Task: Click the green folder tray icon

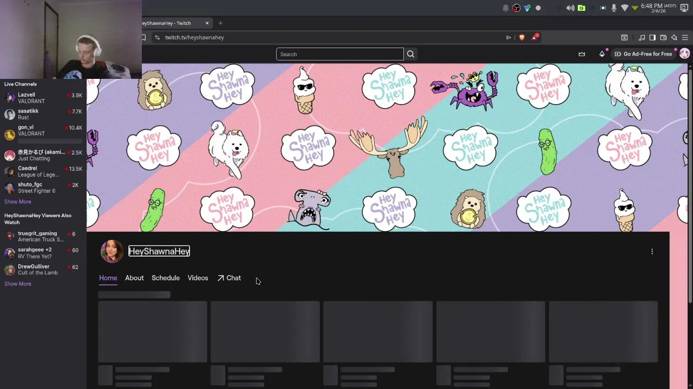Action: (581, 8)
